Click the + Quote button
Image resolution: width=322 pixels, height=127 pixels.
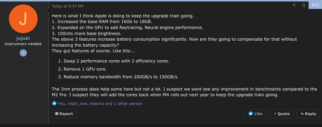[281, 114]
